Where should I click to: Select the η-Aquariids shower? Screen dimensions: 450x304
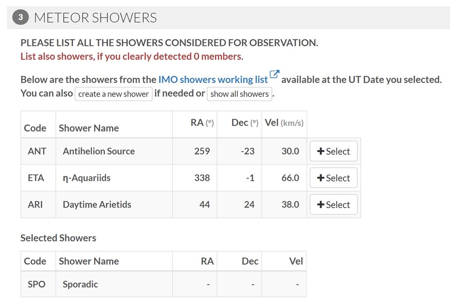tap(333, 178)
